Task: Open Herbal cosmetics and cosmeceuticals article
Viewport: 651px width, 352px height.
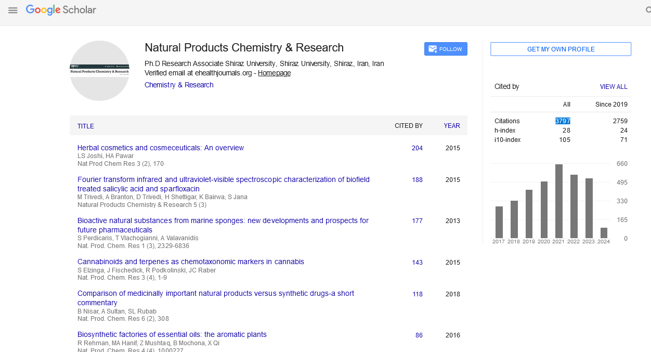Action: point(161,148)
